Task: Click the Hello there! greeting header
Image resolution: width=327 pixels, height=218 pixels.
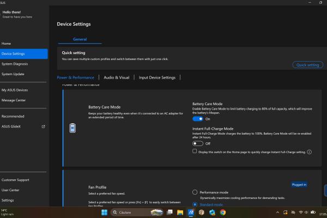Action: tap(11, 12)
